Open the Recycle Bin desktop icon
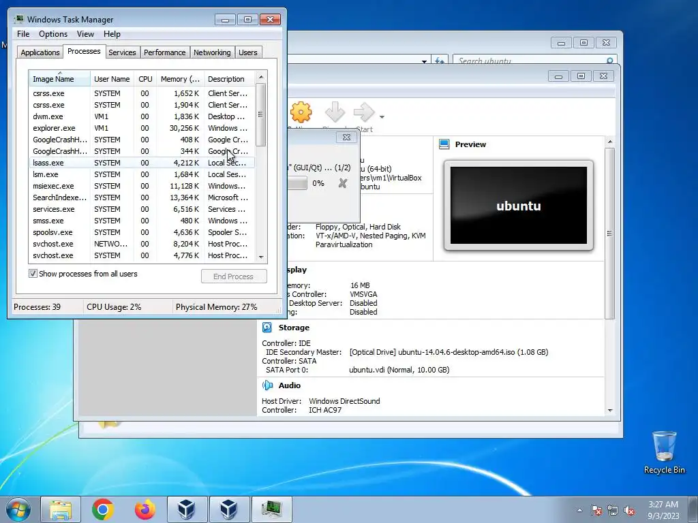This screenshot has height=523, width=698. coord(664,452)
